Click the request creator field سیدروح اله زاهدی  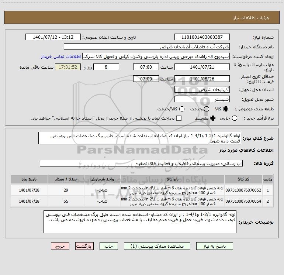click(x=156, y=56)
